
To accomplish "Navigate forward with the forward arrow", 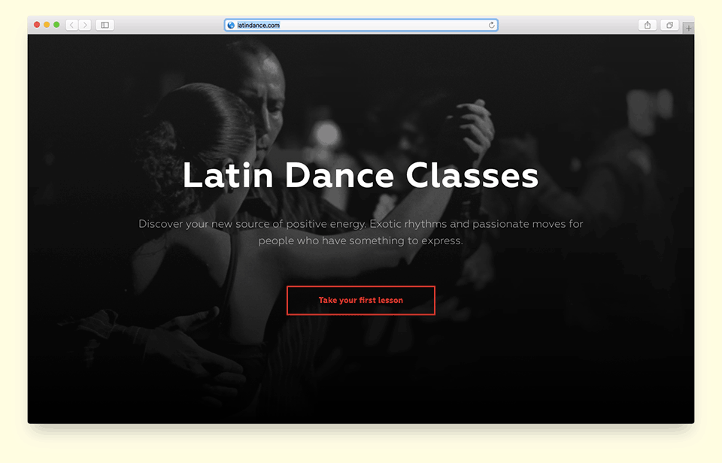I will (x=85, y=24).
